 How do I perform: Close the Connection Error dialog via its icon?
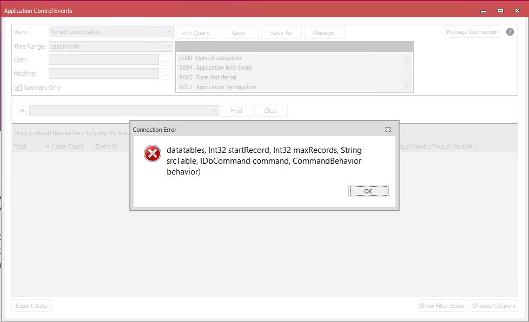[x=388, y=130]
